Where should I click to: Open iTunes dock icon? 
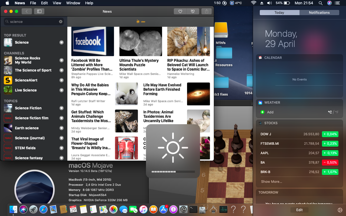click(143, 209)
